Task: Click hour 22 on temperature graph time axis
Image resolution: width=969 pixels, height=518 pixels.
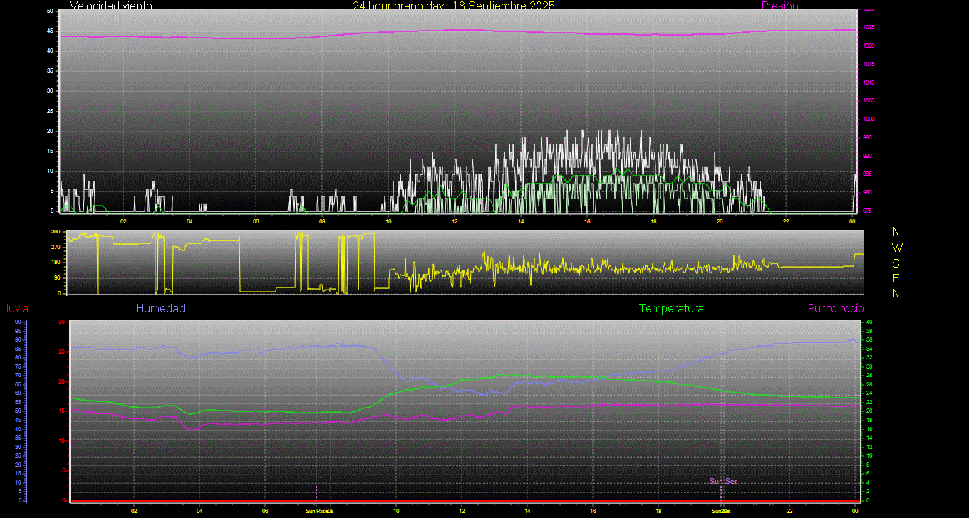Action: coord(789,511)
